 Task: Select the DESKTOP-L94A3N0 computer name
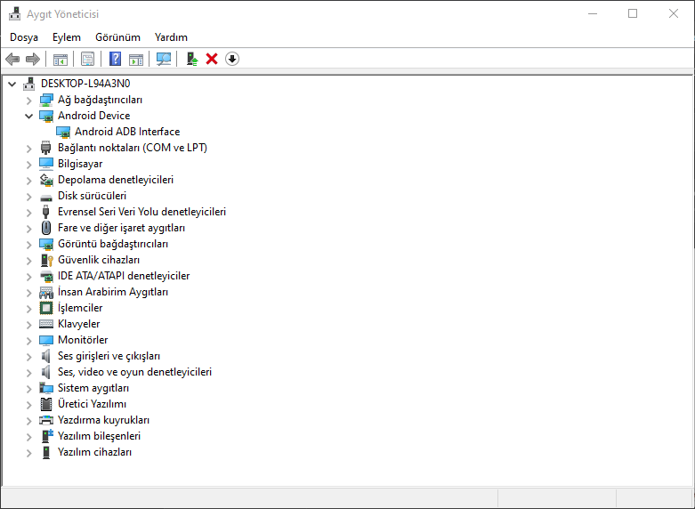pyautogui.click(x=85, y=84)
